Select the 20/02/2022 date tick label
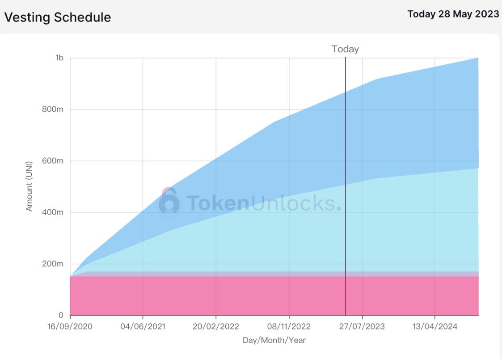502x359 pixels. point(216,326)
